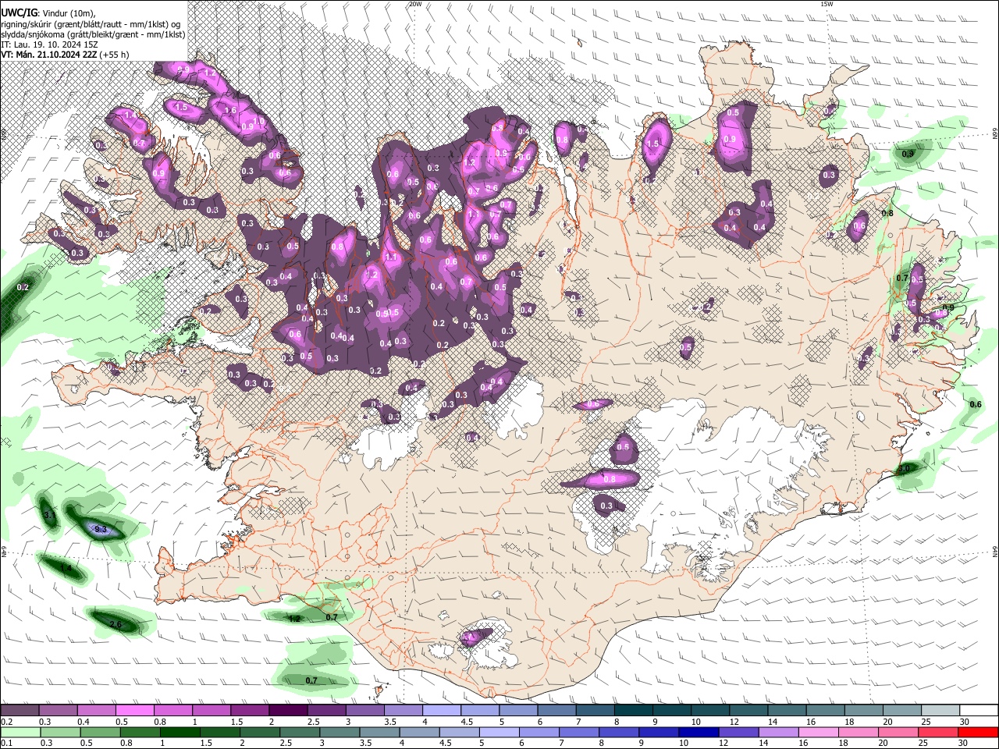Click the "slydda/snjókoma" description line
This screenshot has height=749, width=999.
[93, 34]
